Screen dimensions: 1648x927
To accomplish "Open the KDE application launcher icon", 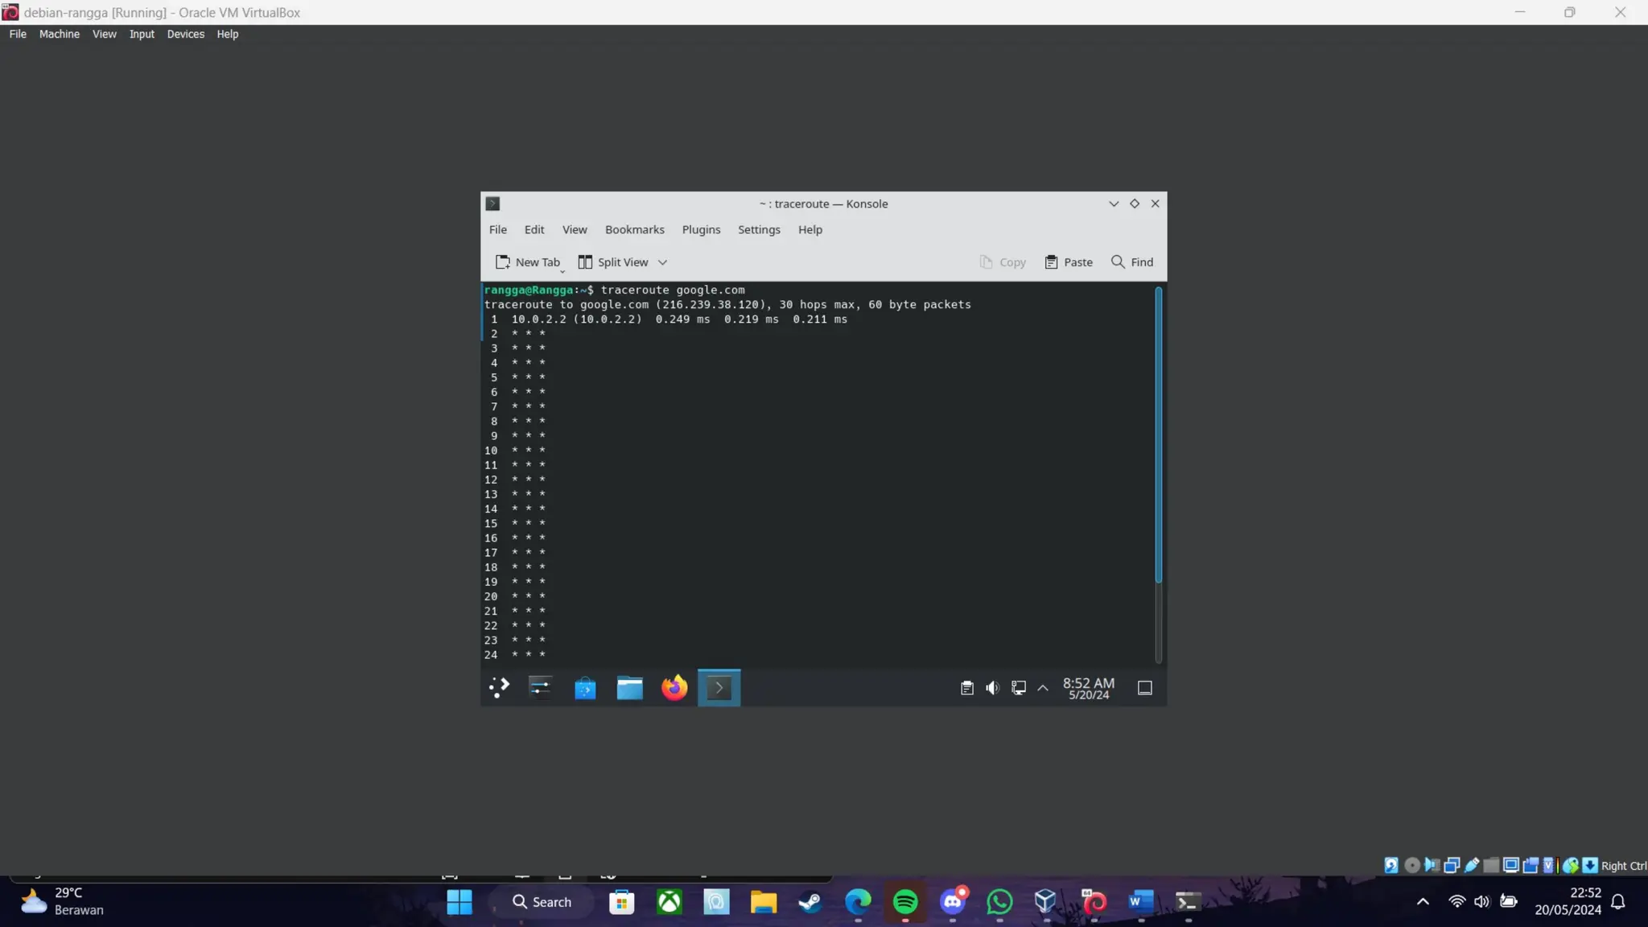I will point(499,688).
